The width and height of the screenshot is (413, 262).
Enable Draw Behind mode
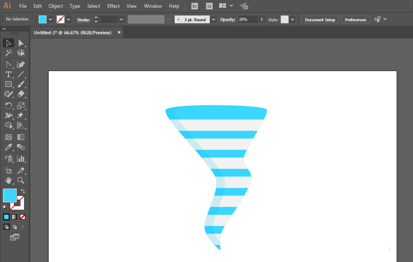(x=14, y=227)
